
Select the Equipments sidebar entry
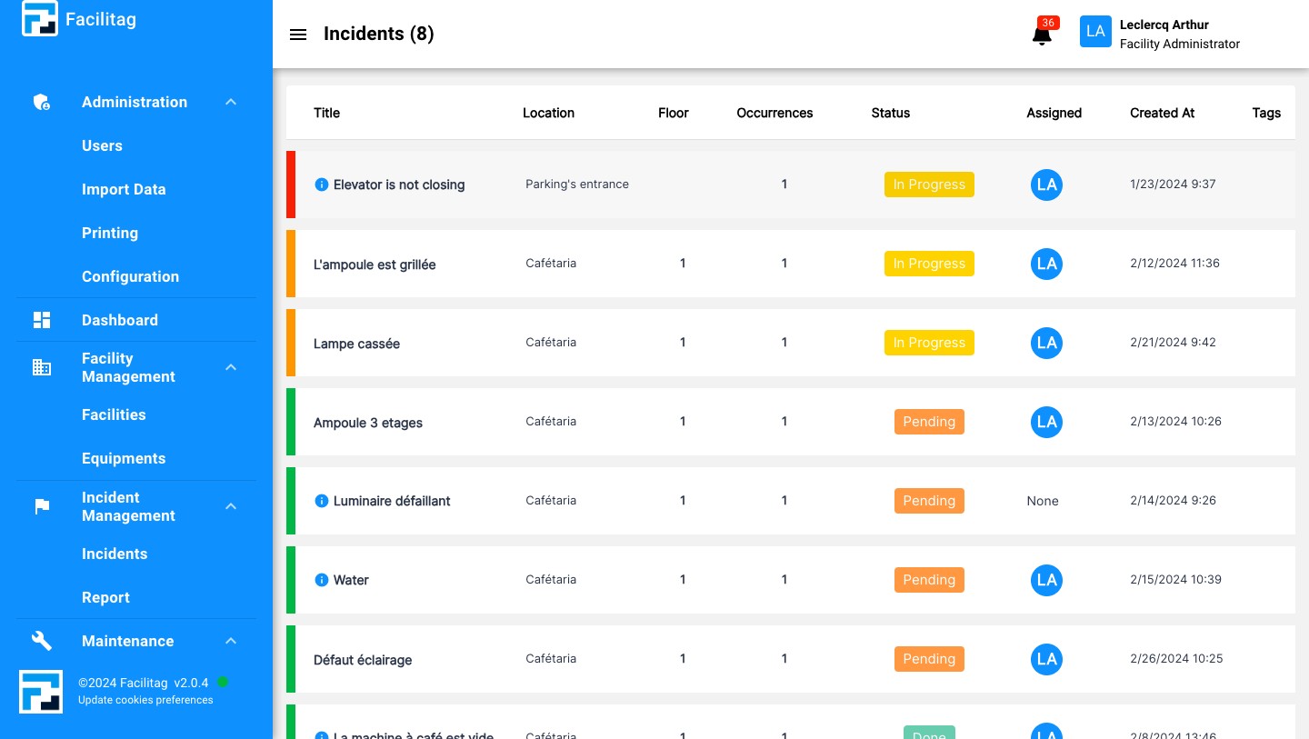pyautogui.click(x=124, y=458)
